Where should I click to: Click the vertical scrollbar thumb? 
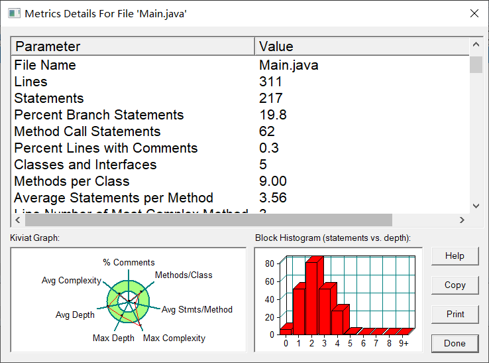click(x=476, y=64)
